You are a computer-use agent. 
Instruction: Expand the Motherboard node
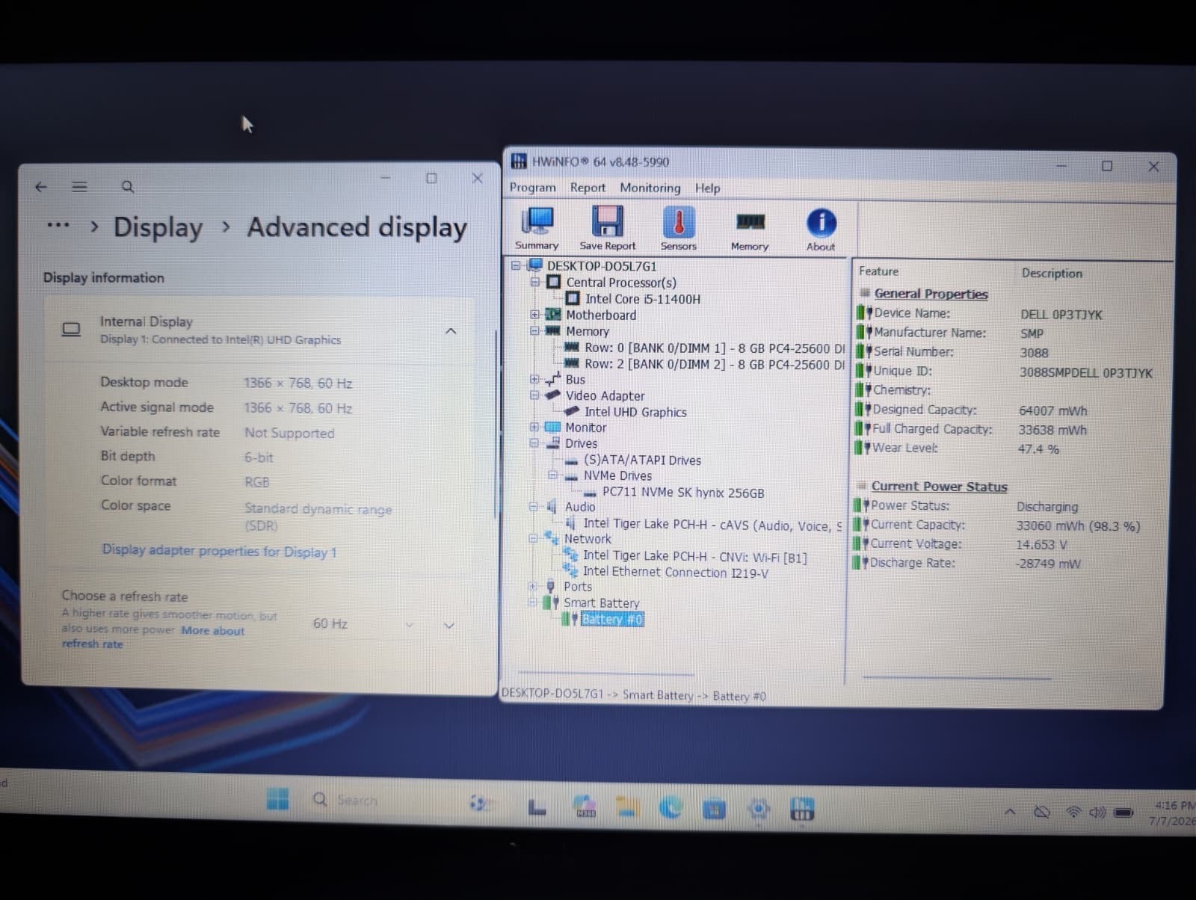(534, 315)
